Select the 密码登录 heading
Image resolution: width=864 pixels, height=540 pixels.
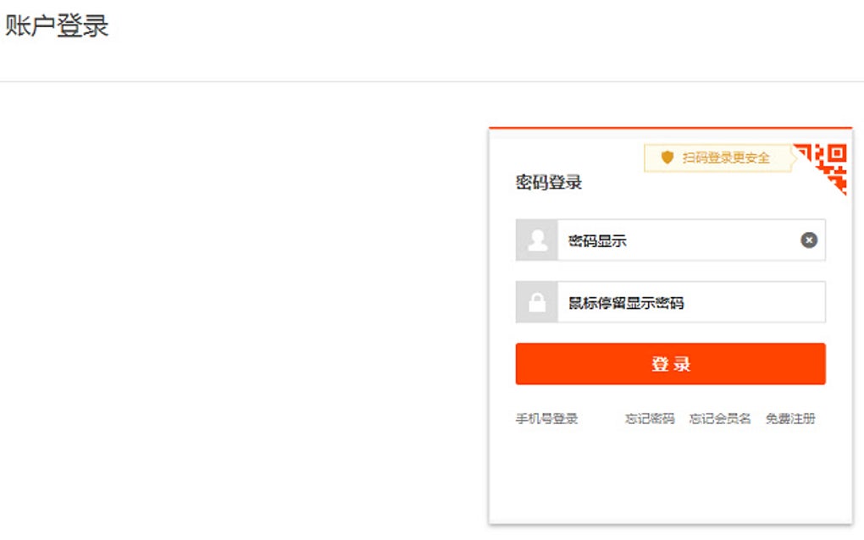549,183
